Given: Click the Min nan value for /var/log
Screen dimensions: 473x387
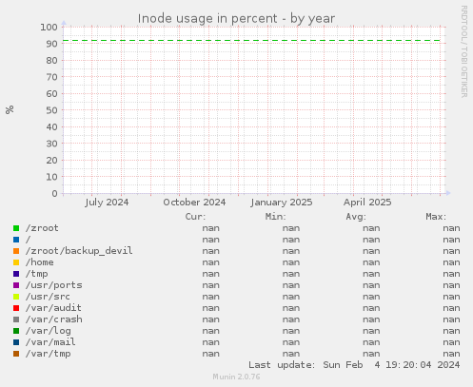Looking at the screenshot, I should [x=291, y=331].
